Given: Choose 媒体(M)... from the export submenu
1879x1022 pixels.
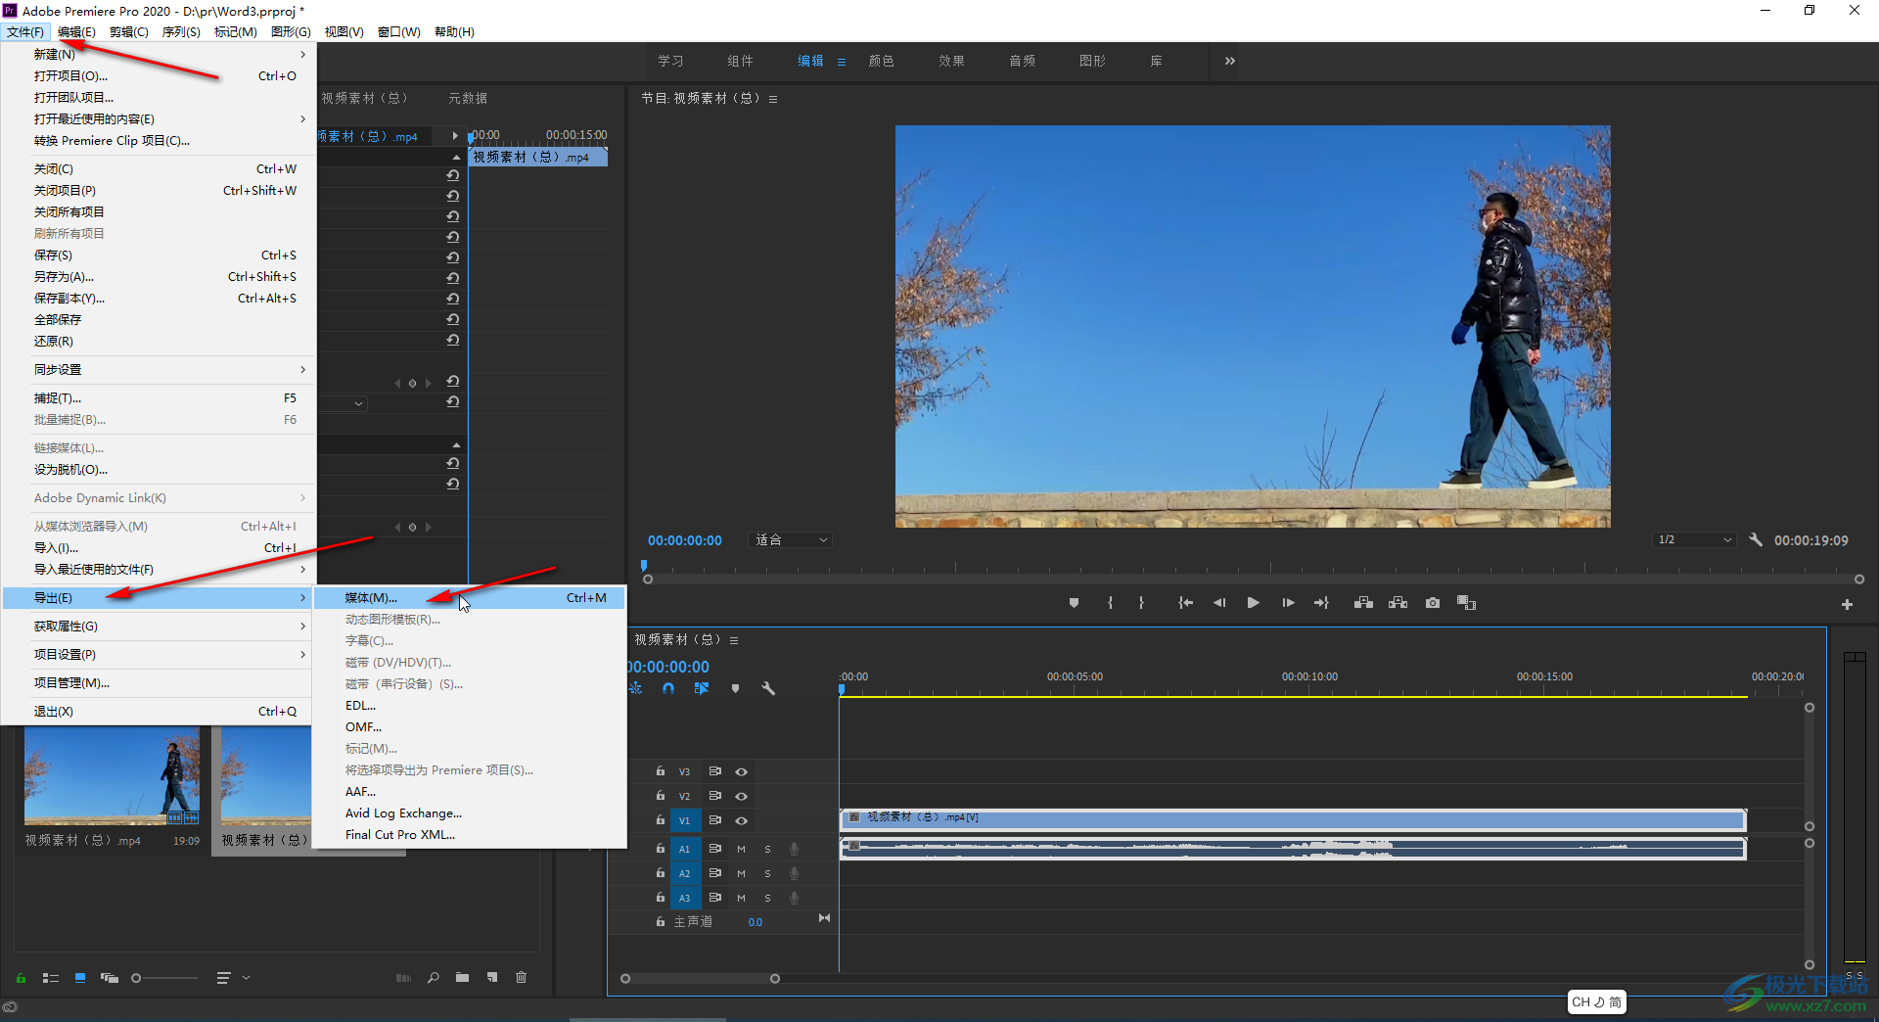Looking at the screenshot, I should pyautogui.click(x=370, y=597).
